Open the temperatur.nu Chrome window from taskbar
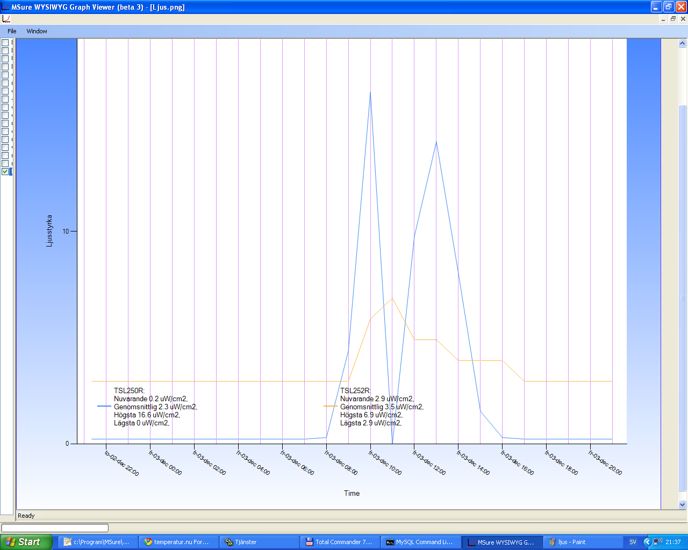The height and width of the screenshot is (550, 688). 178,542
